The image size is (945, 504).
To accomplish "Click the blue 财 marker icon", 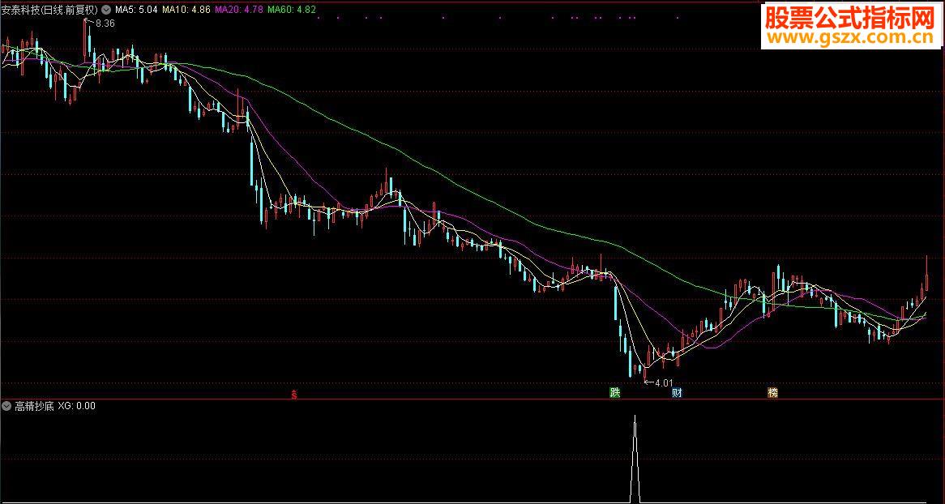I will coord(678,393).
